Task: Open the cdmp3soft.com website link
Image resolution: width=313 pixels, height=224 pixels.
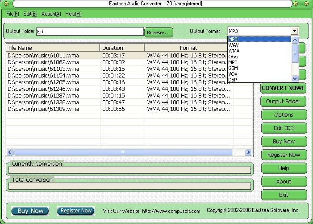Action: tap(171, 211)
